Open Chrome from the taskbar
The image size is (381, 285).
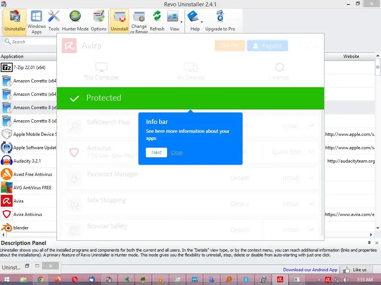tap(41, 279)
